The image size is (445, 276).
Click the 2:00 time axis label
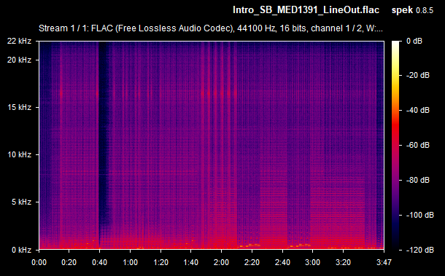pos(221,262)
